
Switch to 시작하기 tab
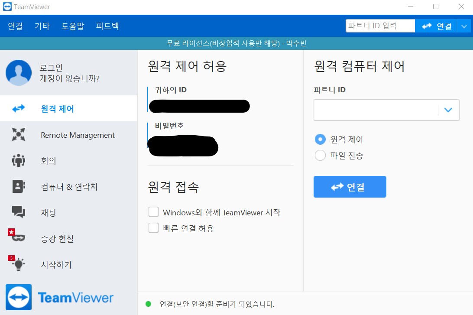[x=69, y=264]
